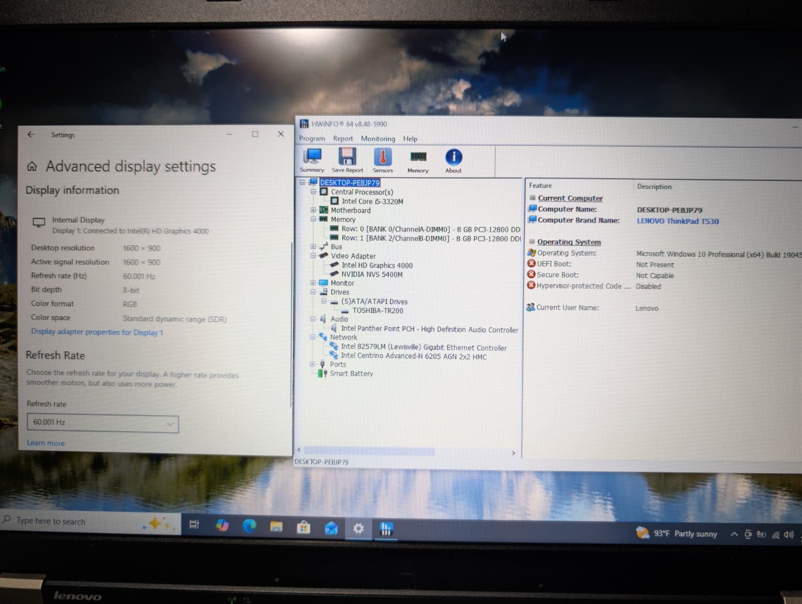Open the Wi-Fi network tray icon

pyautogui.click(x=775, y=535)
